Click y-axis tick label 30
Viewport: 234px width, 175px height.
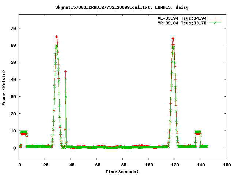(13, 97)
